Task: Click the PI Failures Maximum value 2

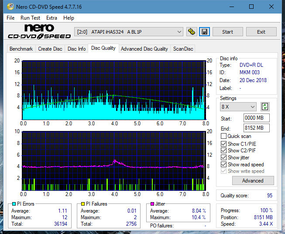Action: point(135,217)
